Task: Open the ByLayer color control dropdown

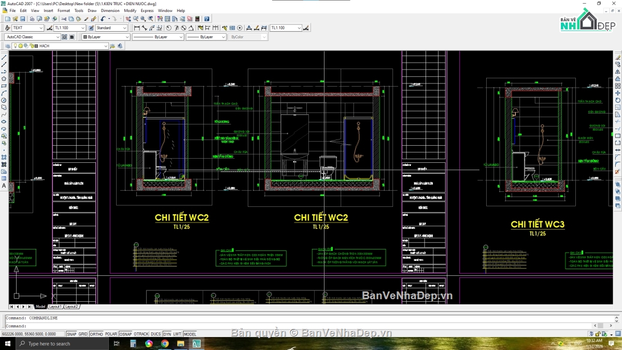Action: [x=105, y=37]
